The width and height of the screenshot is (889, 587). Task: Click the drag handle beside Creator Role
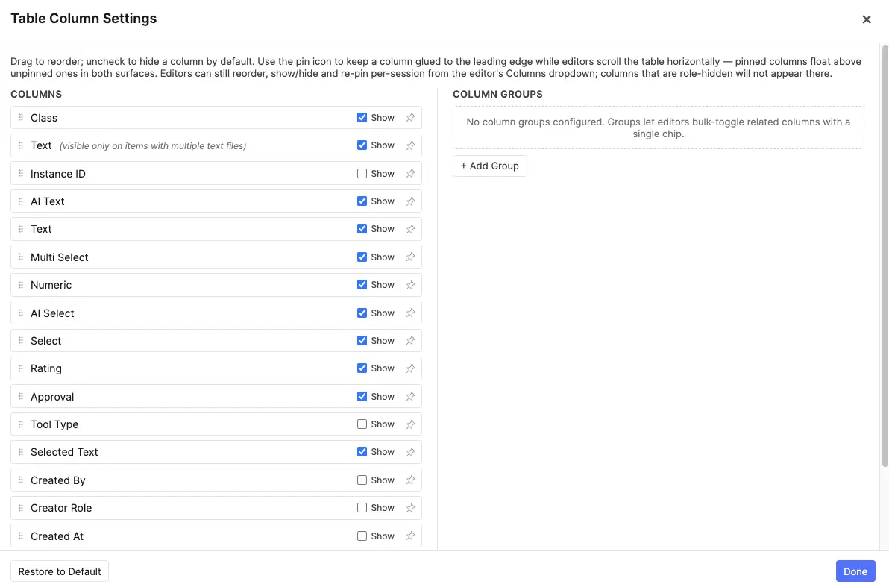(20, 508)
